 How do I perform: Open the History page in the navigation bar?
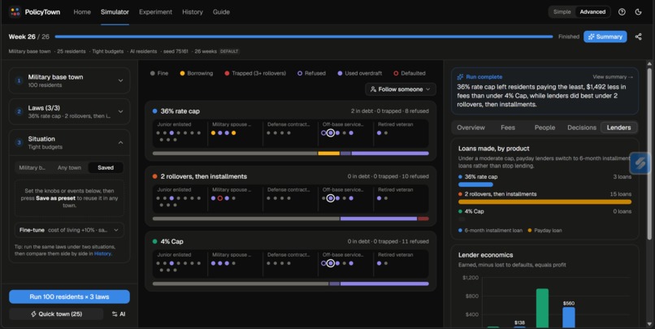[193, 12]
